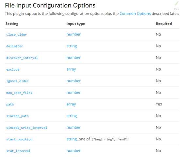This screenshot has width=181, height=159.
Task: Open the close_older setting link
Action: [x=17, y=35]
